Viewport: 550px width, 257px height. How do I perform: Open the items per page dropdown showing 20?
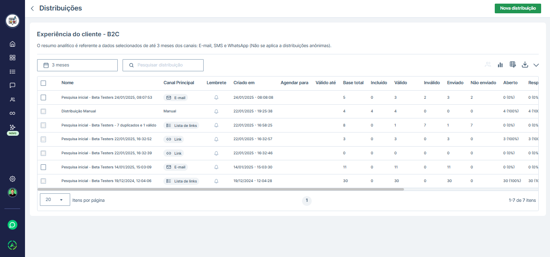click(x=55, y=200)
